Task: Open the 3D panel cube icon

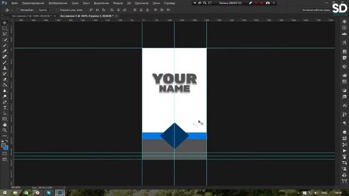Action: pyautogui.click(x=344, y=66)
